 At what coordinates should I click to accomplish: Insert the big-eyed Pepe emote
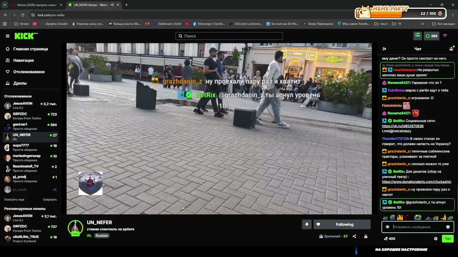418,217
